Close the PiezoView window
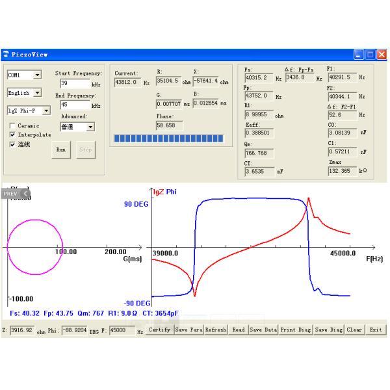Viewport: 390px width, 390px height. click(380, 55)
